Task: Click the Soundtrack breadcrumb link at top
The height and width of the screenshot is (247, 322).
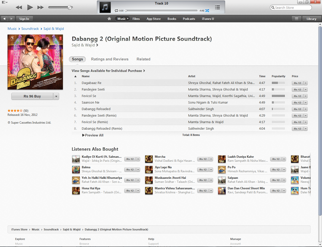Action: point(30,29)
